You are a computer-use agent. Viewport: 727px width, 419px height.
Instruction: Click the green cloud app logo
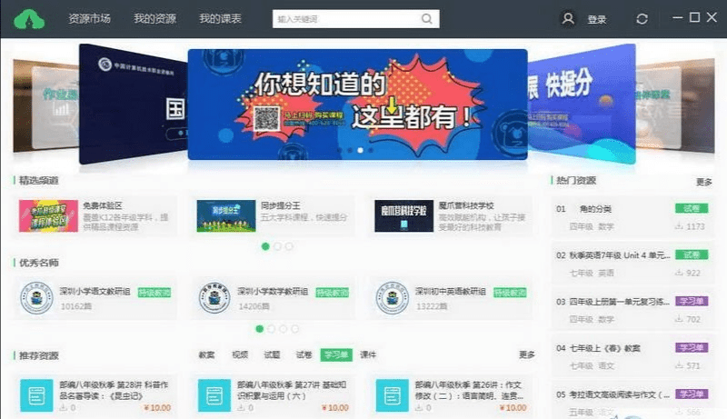29,19
